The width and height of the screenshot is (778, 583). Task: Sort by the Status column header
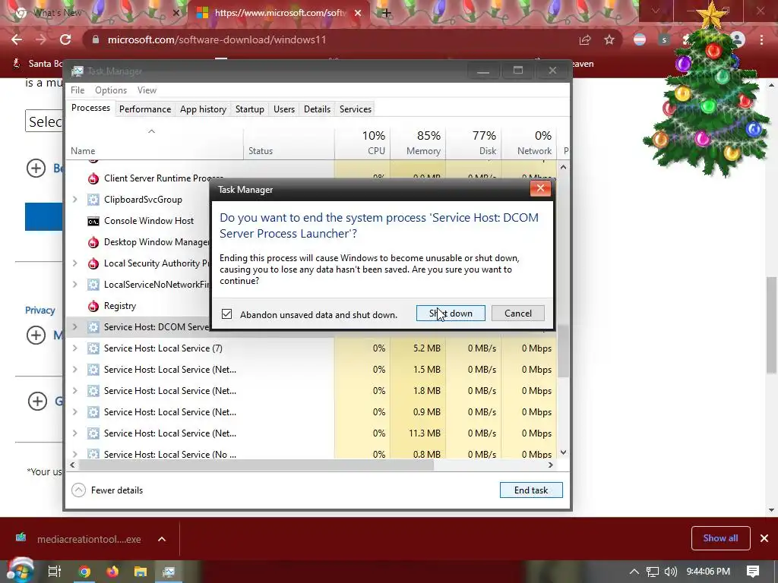point(289,143)
